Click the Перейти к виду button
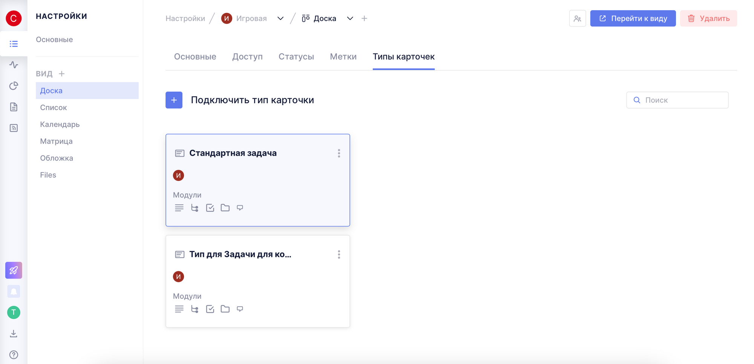The width and height of the screenshot is (754, 364). pyautogui.click(x=633, y=18)
